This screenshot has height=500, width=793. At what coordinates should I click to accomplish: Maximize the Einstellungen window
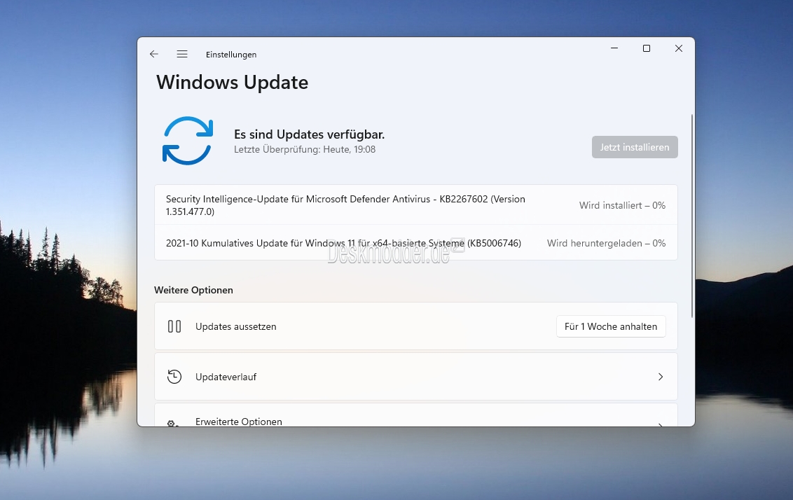pos(647,48)
